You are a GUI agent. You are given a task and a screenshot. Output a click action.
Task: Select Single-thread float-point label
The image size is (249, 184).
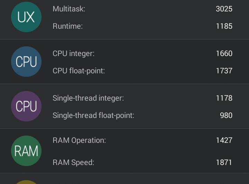pos(93,116)
